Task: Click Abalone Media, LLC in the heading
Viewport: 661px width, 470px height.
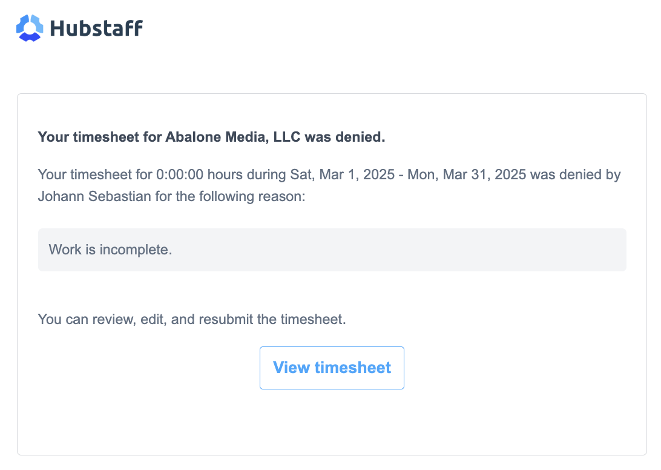Action: 232,137
